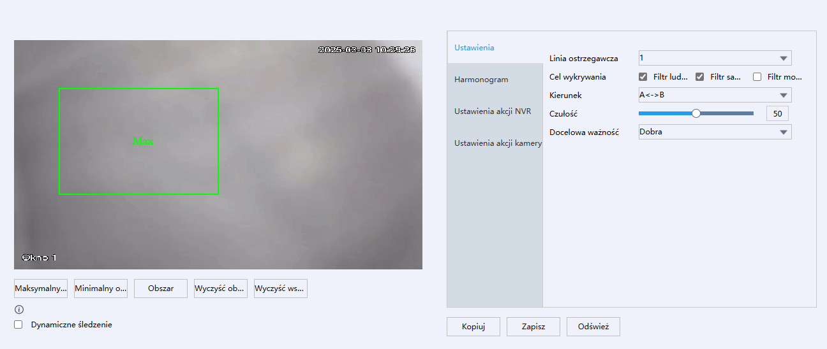The height and width of the screenshot is (349, 827).
Task: Open the Docelowa ważność dropdown
Action: 715,132
